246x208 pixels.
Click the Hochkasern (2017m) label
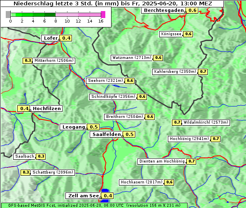142,182
